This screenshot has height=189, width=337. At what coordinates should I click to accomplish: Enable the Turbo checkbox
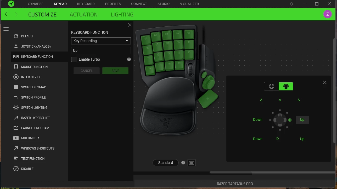pyautogui.click(x=74, y=59)
